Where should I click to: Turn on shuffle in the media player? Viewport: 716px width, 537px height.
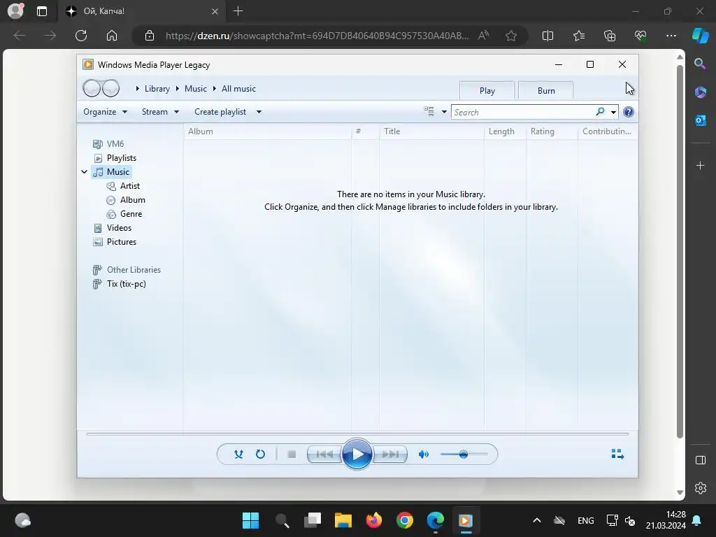[x=238, y=454]
